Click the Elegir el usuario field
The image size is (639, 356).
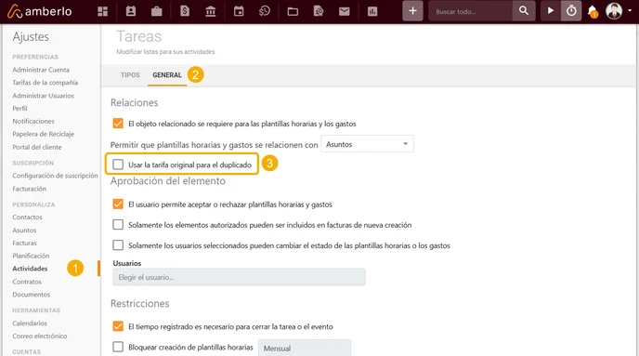click(239, 277)
